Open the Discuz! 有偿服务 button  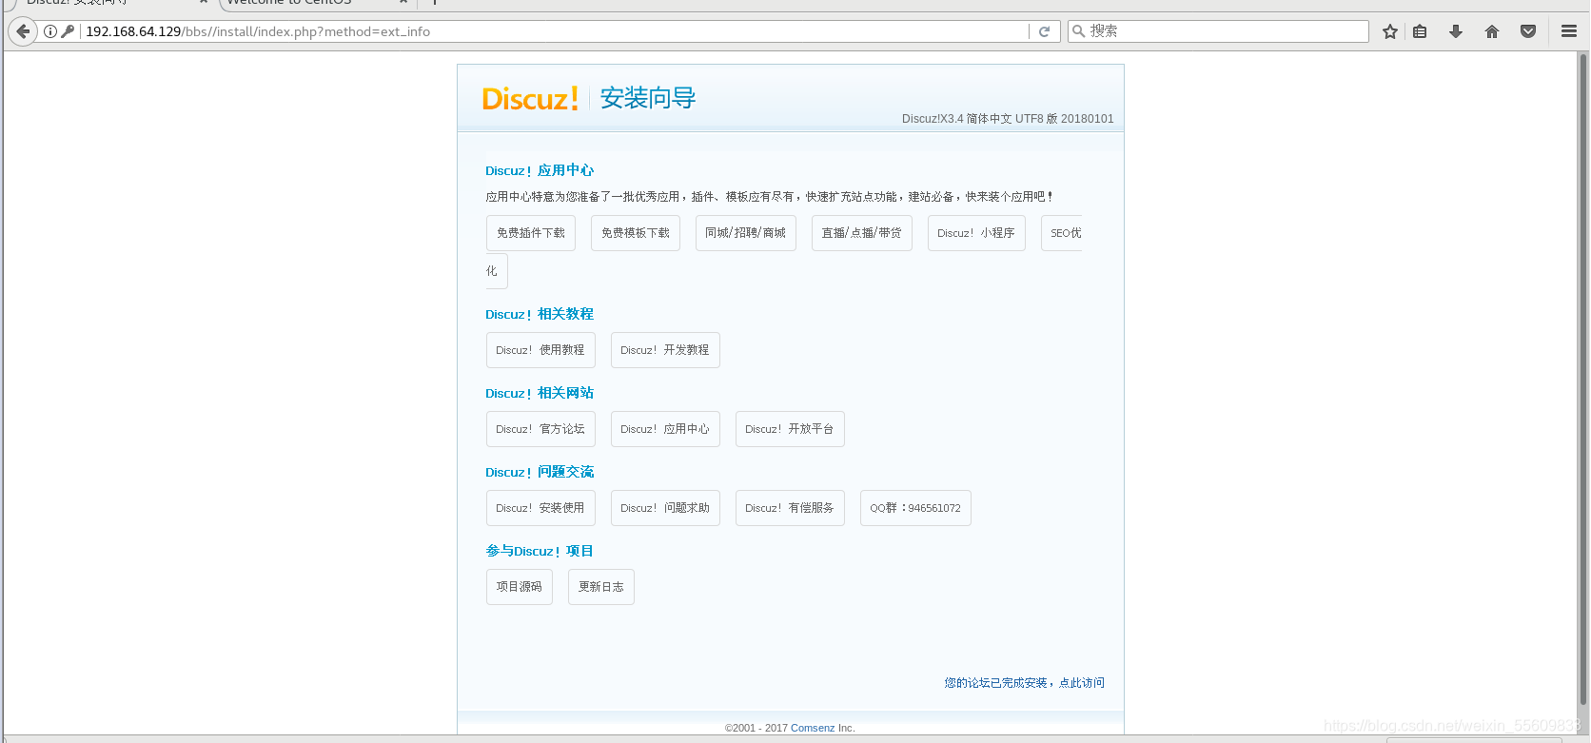[x=790, y=508]
